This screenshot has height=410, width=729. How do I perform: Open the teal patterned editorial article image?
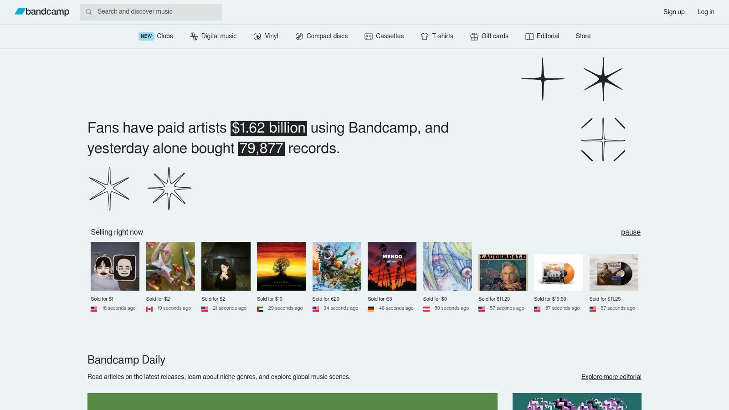577,401
